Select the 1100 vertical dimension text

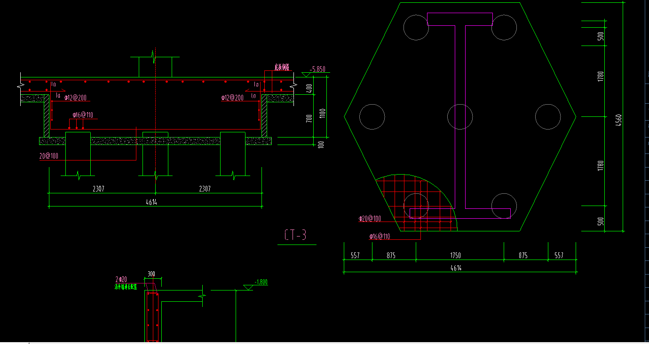(x=322, y=113)
